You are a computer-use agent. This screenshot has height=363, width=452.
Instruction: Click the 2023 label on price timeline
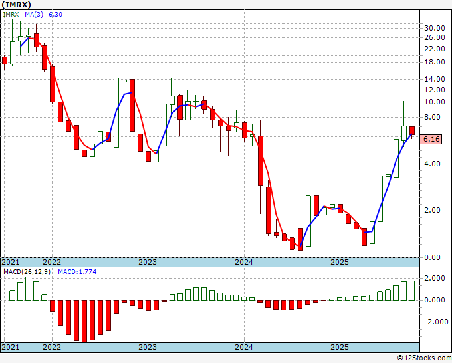148,262
